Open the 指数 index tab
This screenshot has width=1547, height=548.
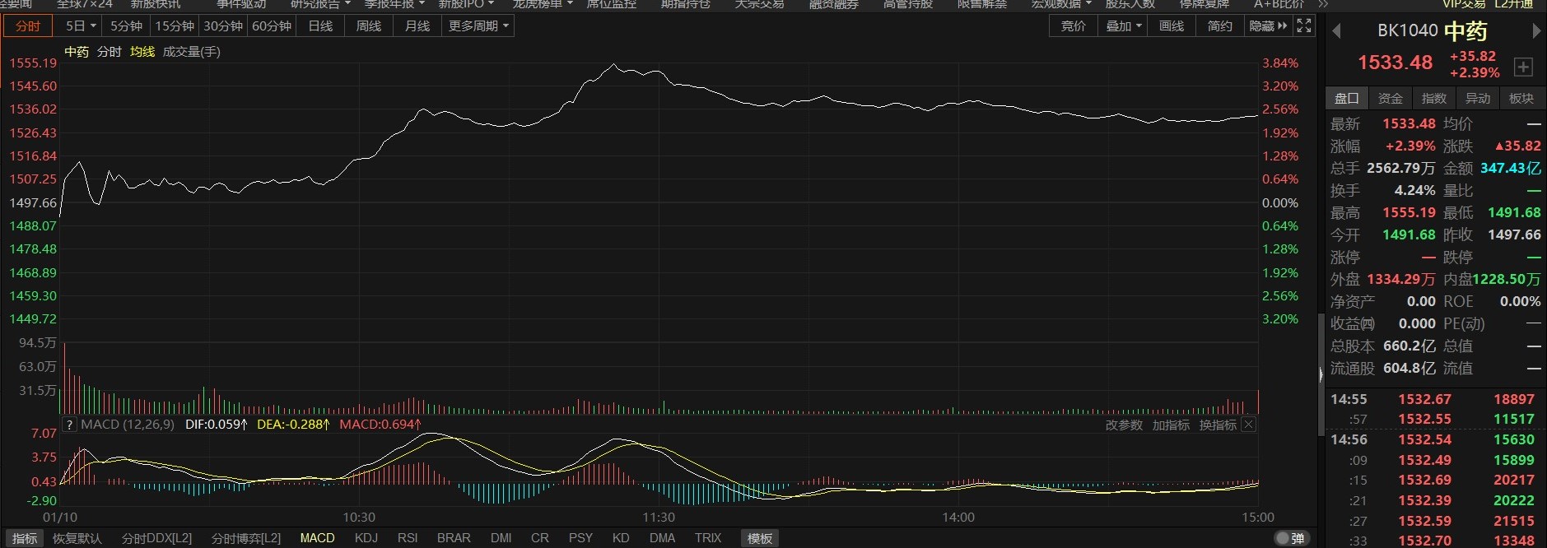click(x=1434, y=98)
